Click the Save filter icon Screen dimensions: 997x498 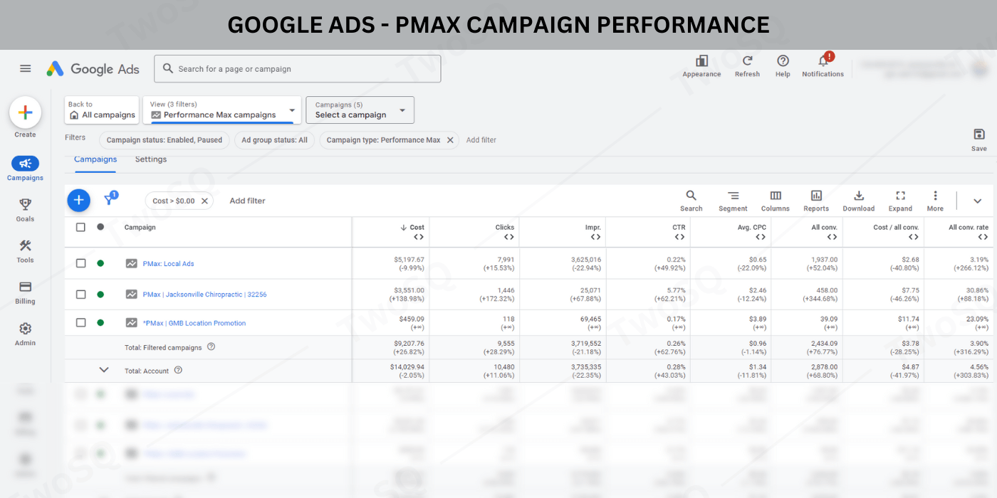978,135
